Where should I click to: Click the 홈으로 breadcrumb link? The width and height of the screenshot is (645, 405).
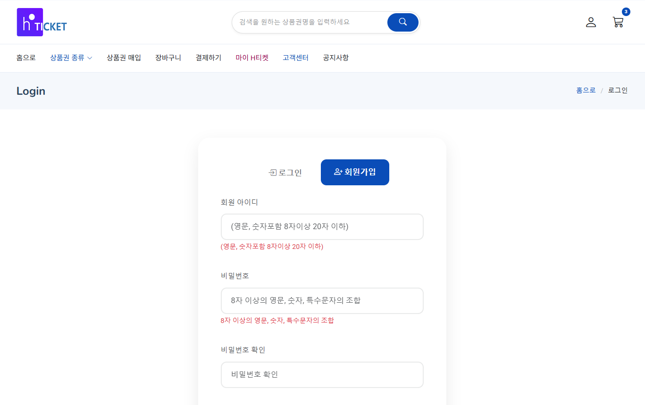coord(586,90)
